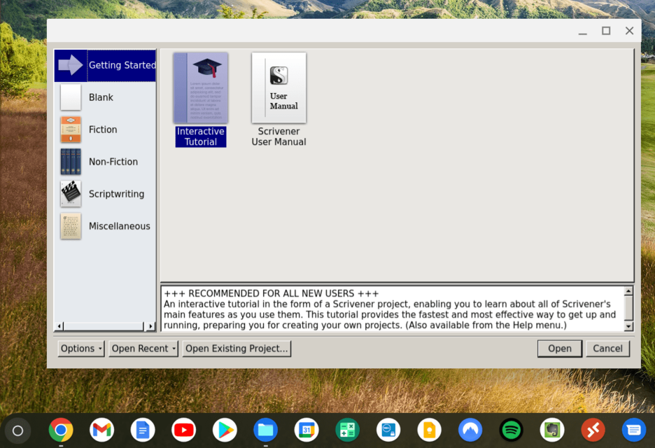This screenshot has height=448, width=655.
Task: Open the Dell app shelf icon
Action: click(388, 430)
